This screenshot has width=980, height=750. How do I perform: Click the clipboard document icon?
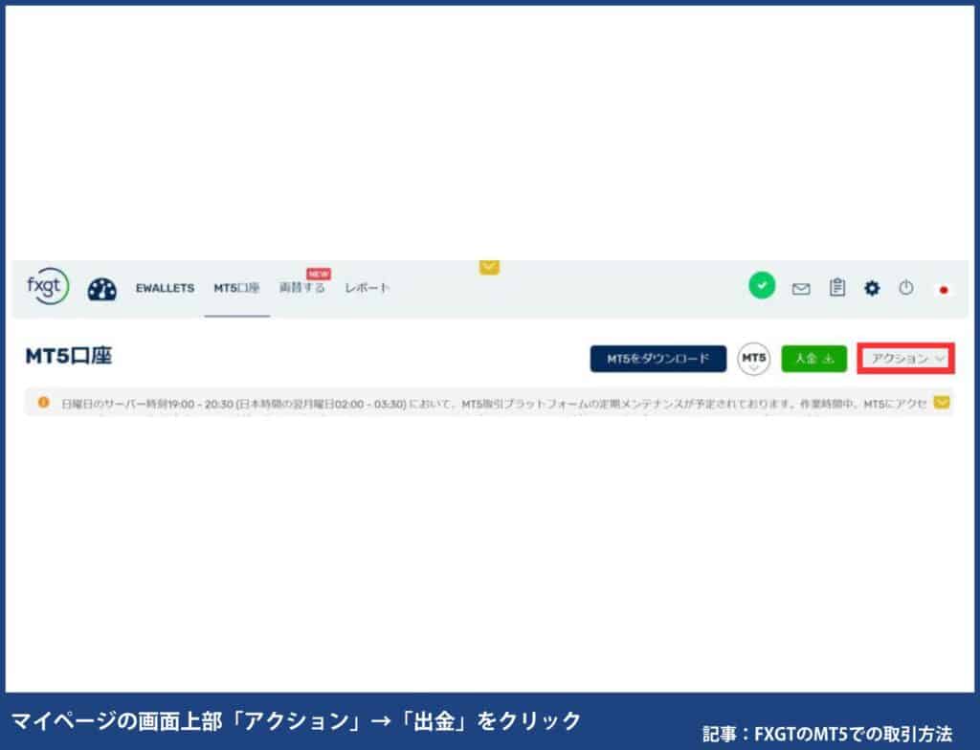pos(837,286)
